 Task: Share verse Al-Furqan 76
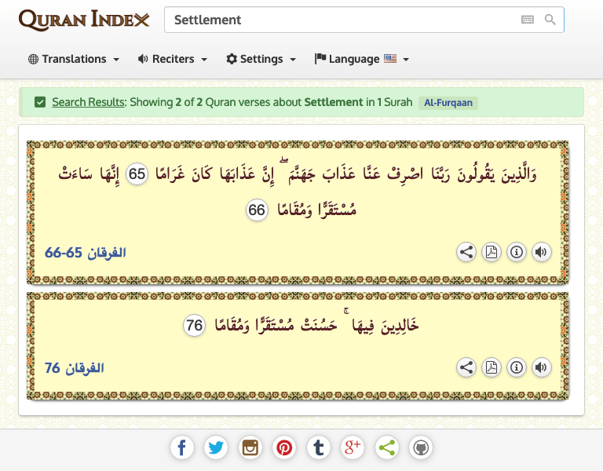coord(466,367)
